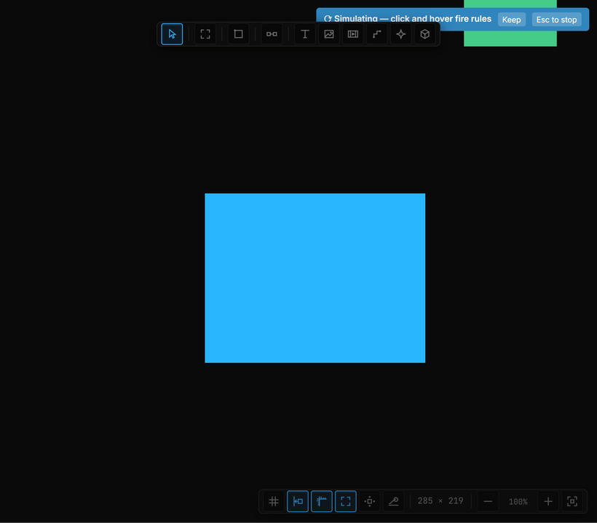Viewport: 597px width, 523px height.
Task: Click Esc to stop button
Action: [x=556, y=20]
